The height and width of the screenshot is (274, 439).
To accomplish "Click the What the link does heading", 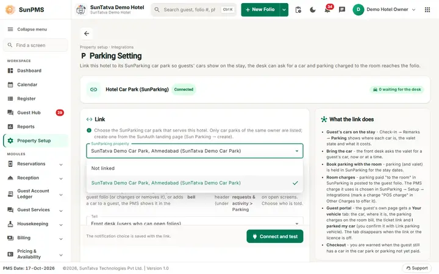I will 351,119.
